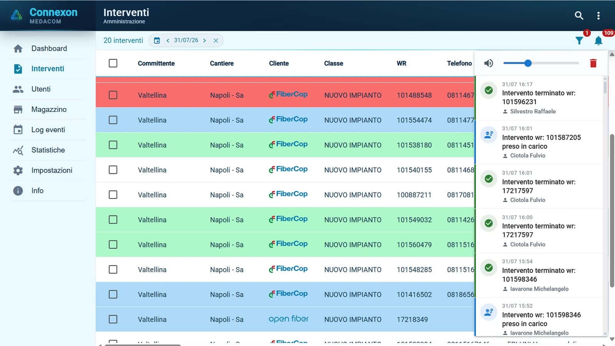Click green check icon of 15:54 notification
Image resolution: width=615 pixels, height=346 pixels.
pos(489,268)
